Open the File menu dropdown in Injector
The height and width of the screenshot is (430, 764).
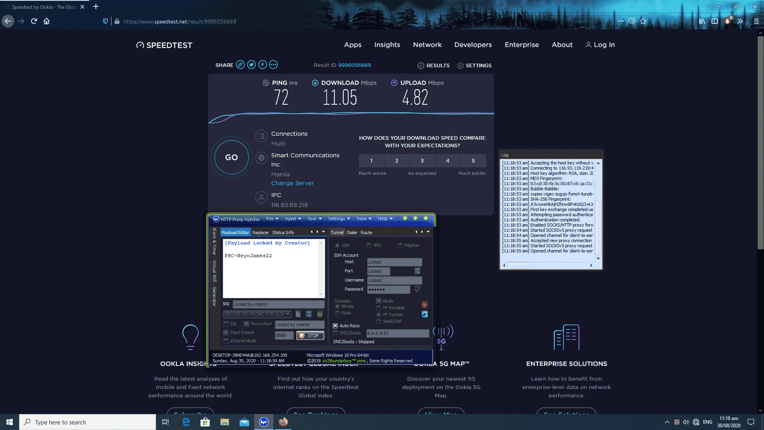pos(272,219)
